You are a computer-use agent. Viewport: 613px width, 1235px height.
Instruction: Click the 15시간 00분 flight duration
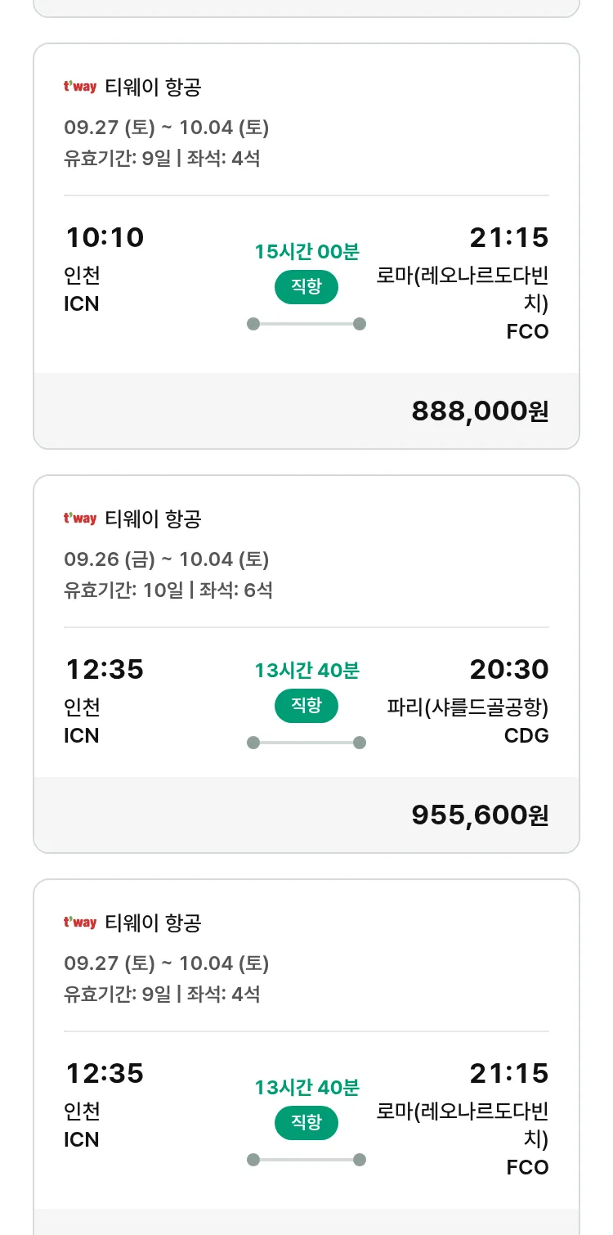[x=306, y=251]
